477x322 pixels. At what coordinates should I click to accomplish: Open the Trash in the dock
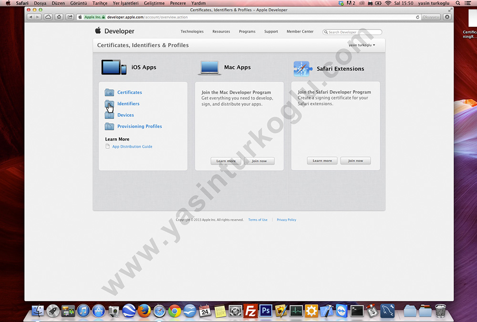coord(440,311)
